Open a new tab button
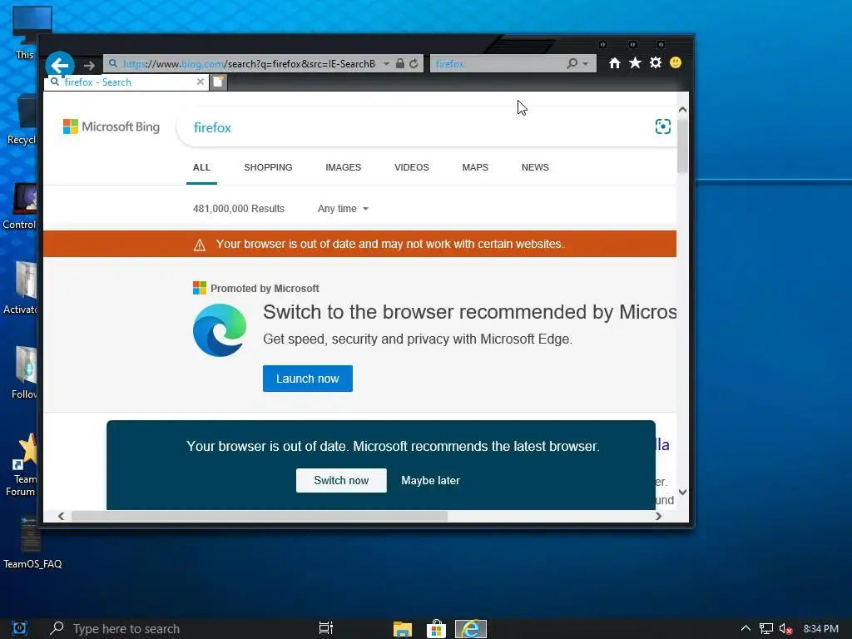 pyautogui.click(x=219, y=82)
